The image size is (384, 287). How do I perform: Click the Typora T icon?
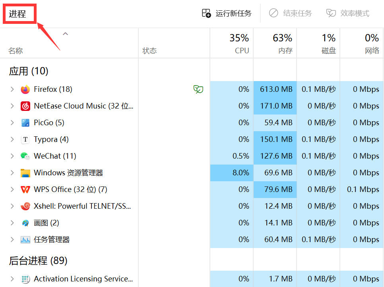coord(25,140)
